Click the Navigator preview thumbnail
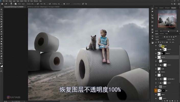The image size is (180, 102). (167, 20)
